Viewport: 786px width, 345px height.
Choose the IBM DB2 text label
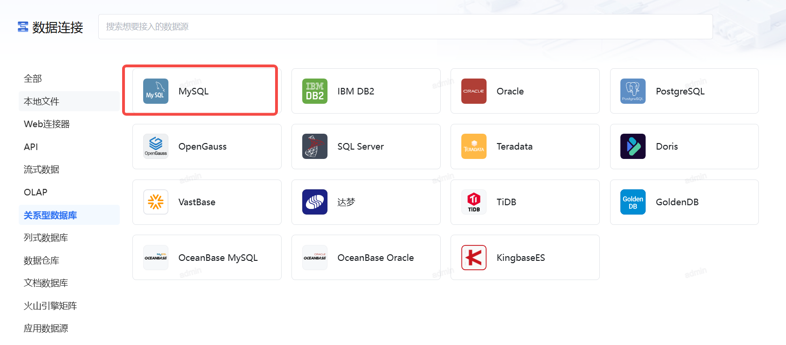356,91
